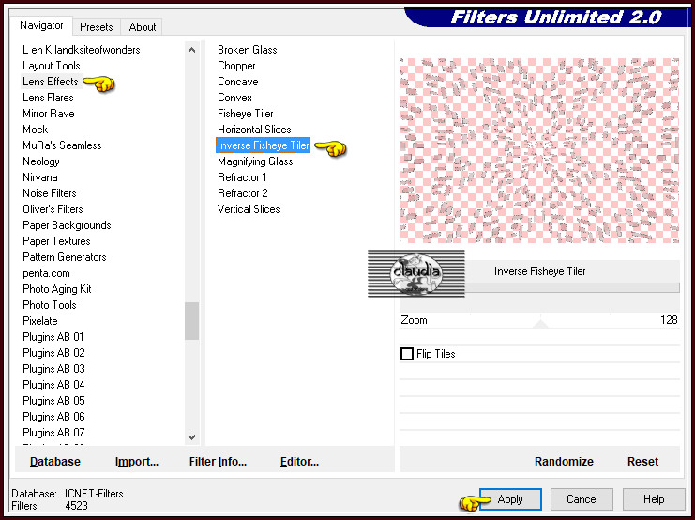695x520 pixels.
Task: Click the filter preview image
Action: tap(539, 150)
